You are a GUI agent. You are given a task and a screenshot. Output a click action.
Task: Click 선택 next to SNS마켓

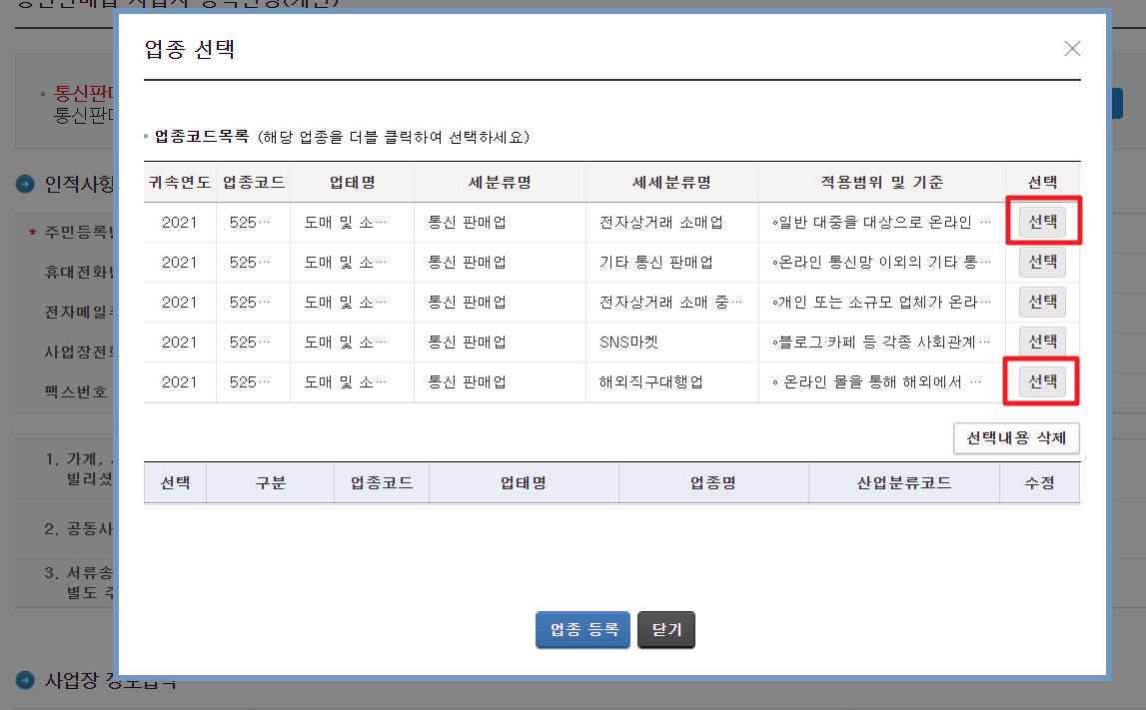point(1042,342)
